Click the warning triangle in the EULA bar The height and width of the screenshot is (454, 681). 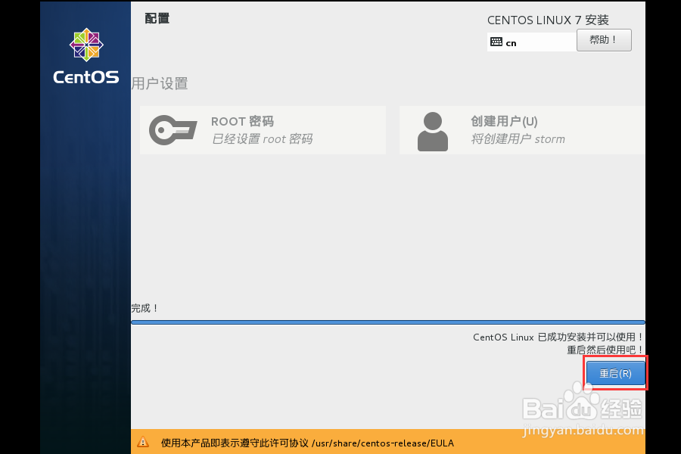point(144,443)
